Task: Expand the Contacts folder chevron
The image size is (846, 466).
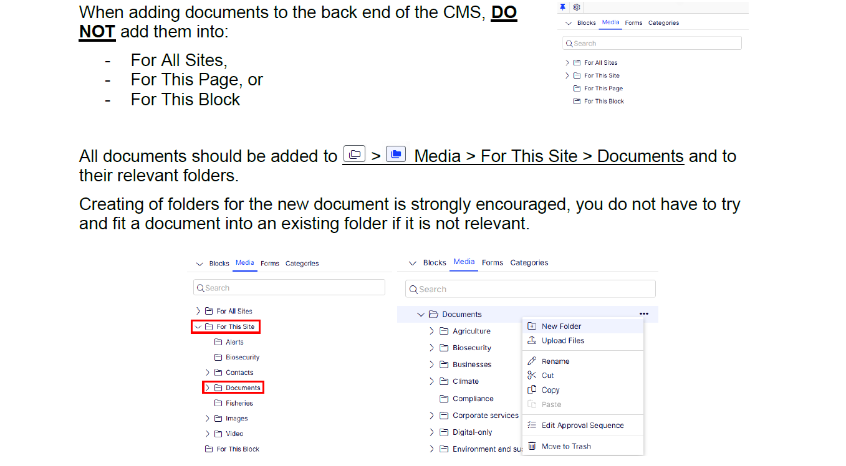Action: click(208, 373)
